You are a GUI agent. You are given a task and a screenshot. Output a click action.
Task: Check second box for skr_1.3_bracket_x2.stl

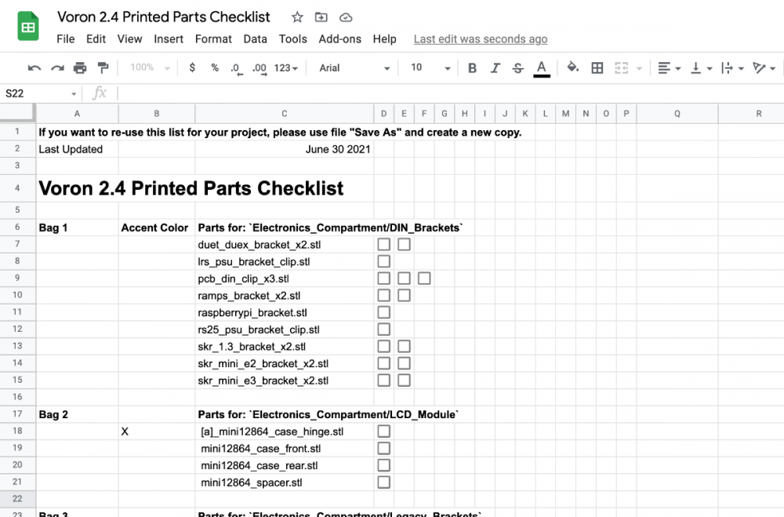click(404, 346)
